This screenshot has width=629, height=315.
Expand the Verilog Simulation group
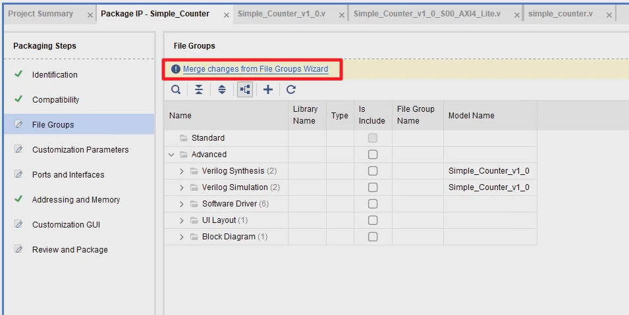coord(182,187)
